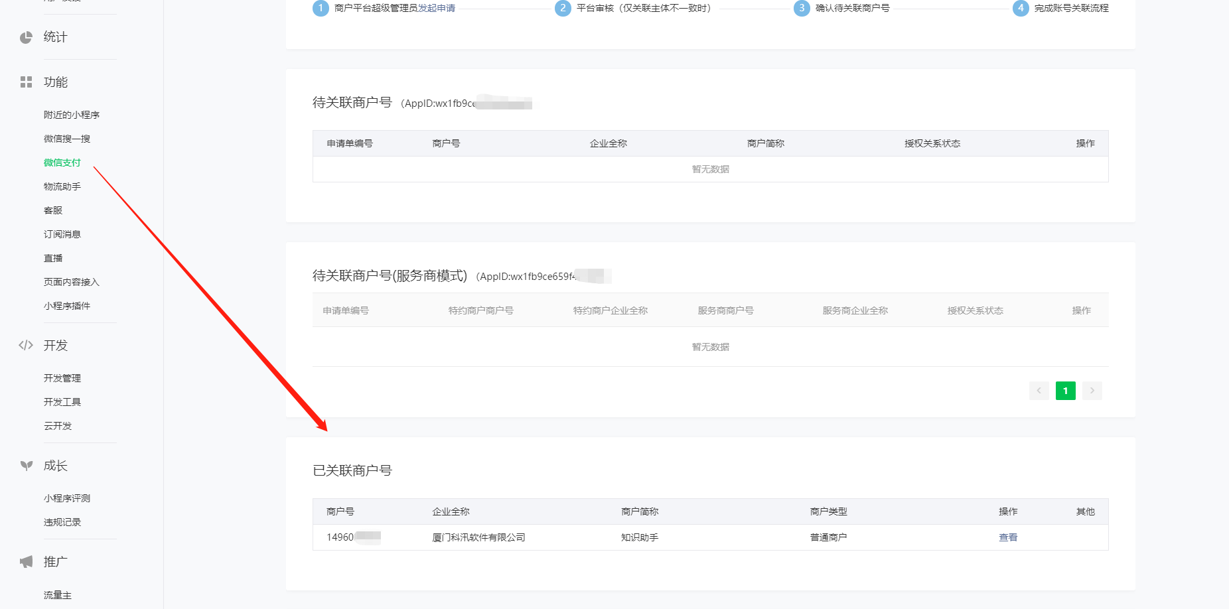Click the 成长 sprout icon

tap(26, 466)
